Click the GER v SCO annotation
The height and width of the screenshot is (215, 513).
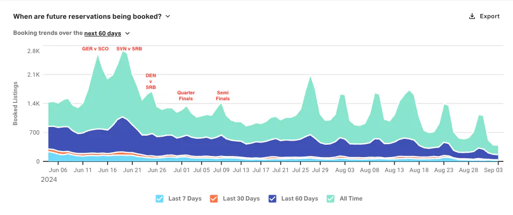pyautogui.click(x=95, y=49)
